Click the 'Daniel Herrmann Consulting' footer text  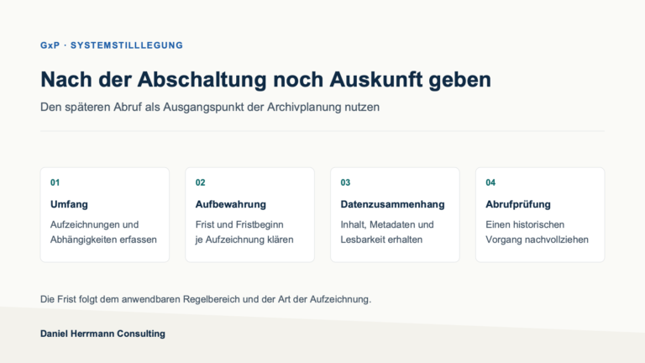point(102,334)
